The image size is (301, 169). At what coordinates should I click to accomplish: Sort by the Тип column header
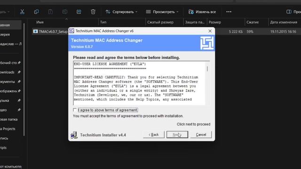point(103,22)
